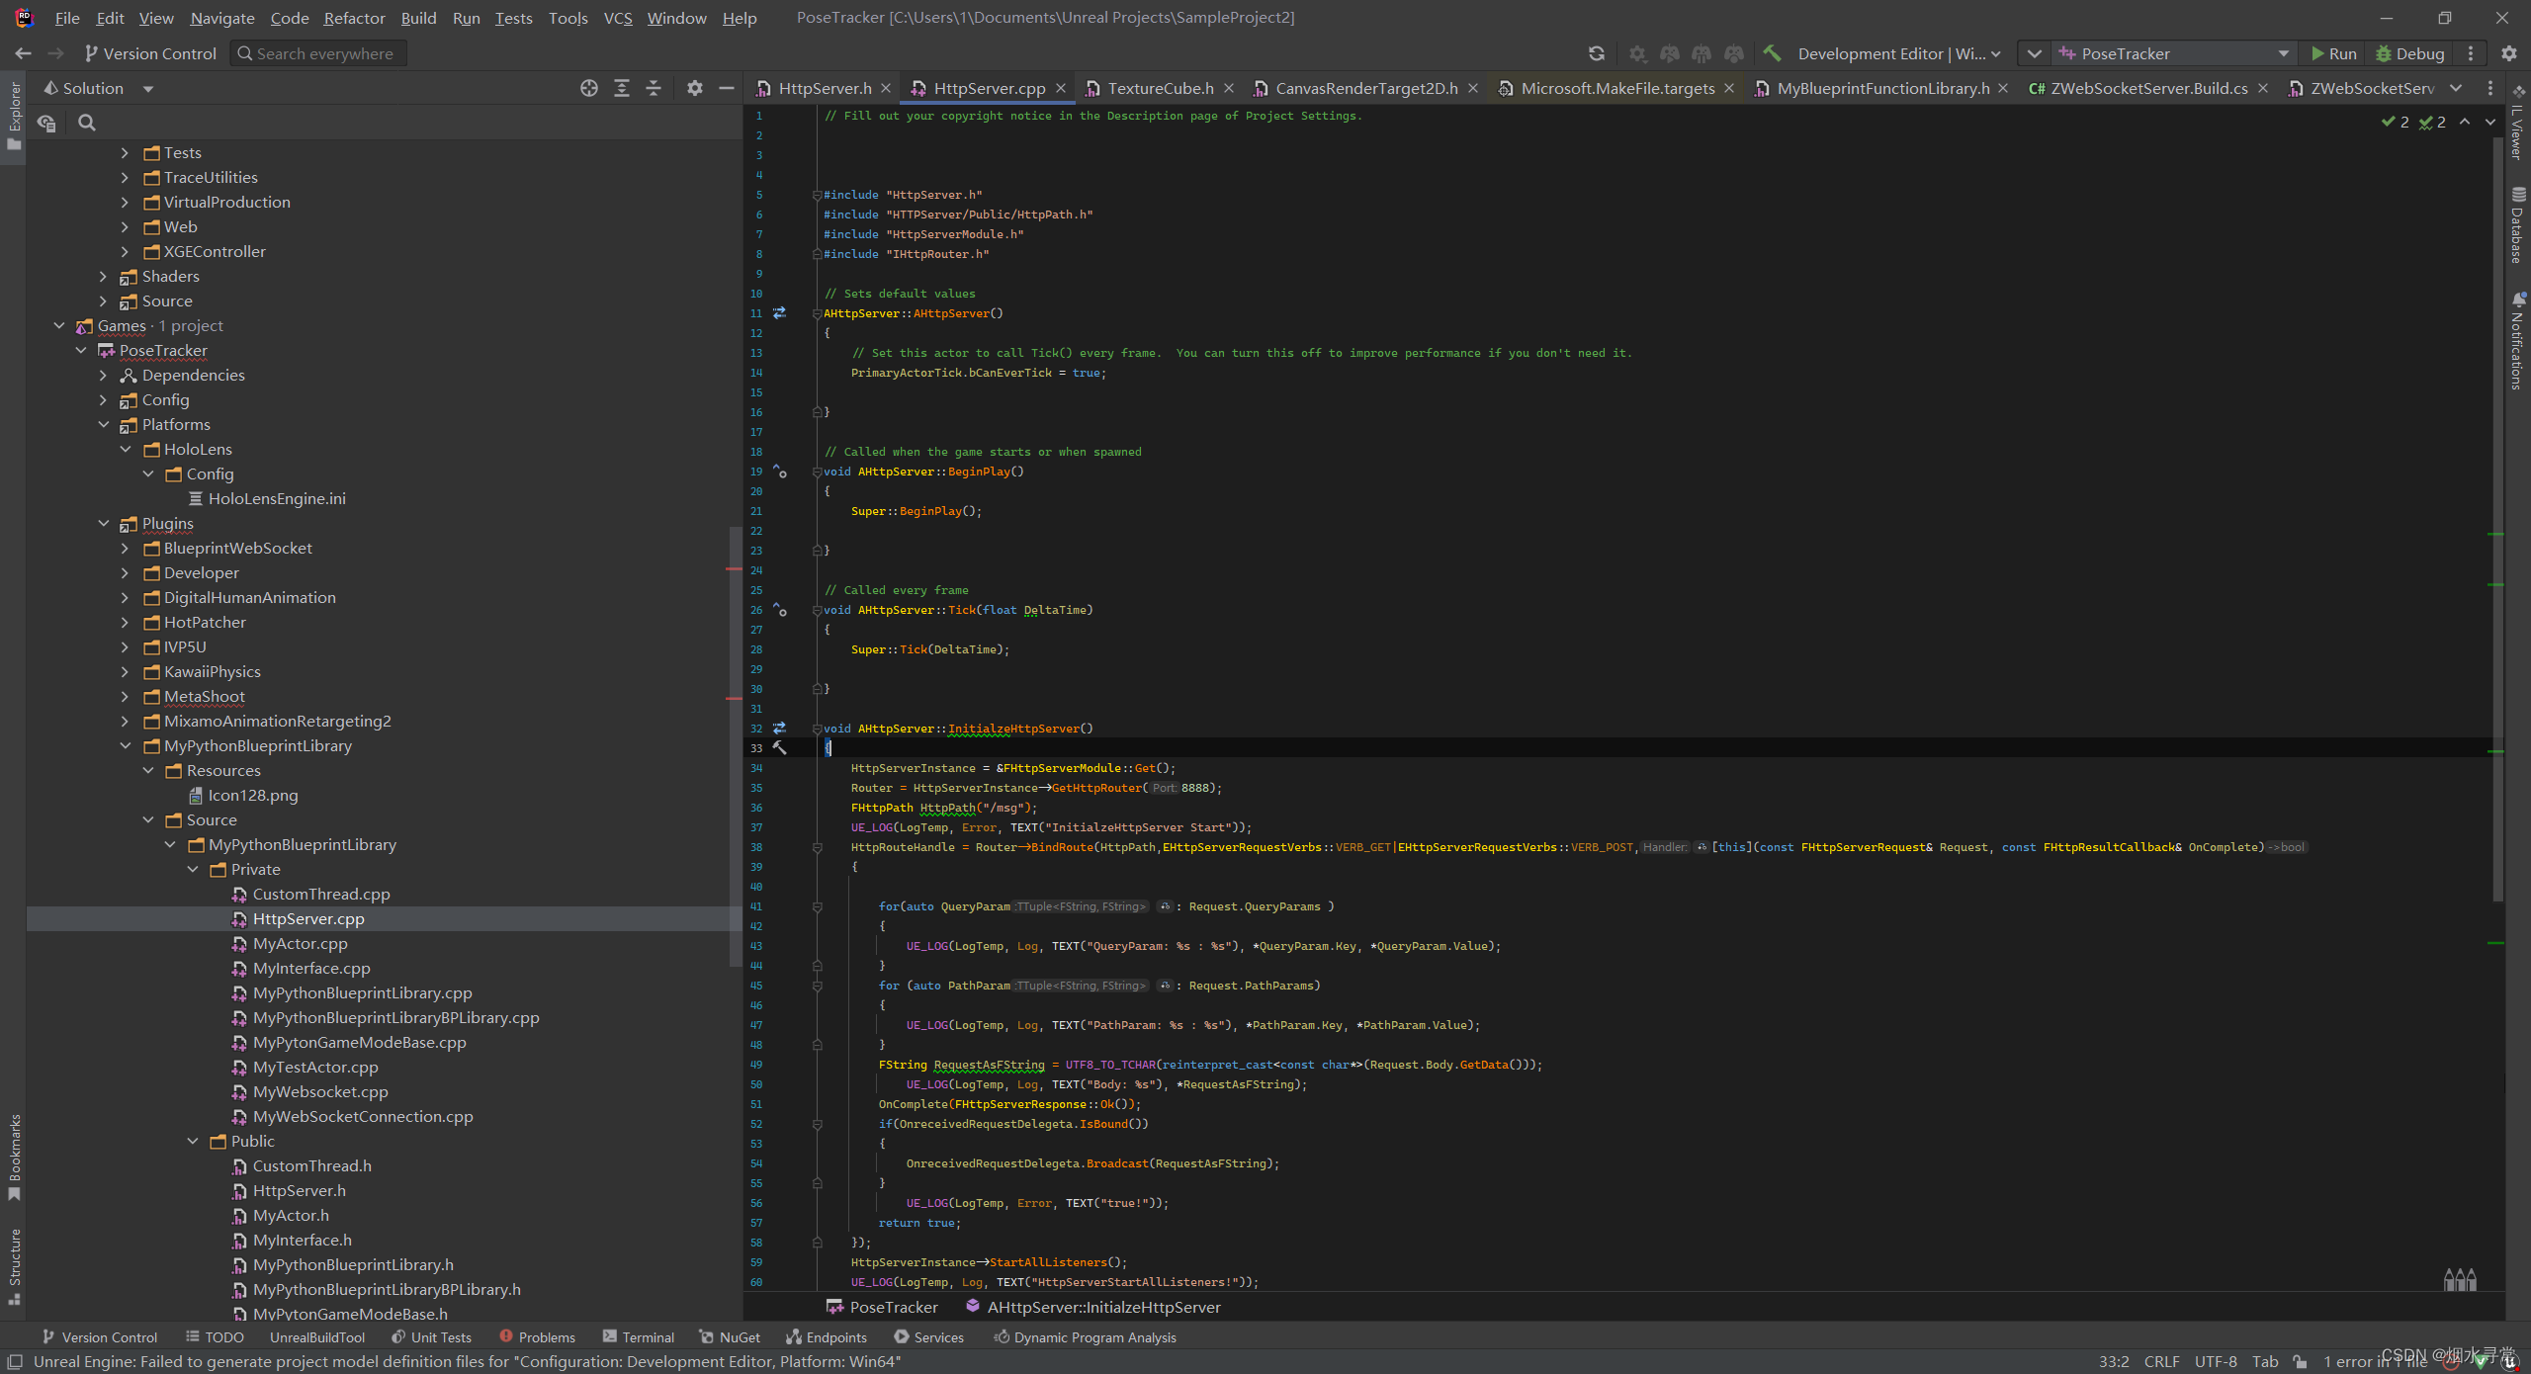Click gutter override icon beside InitialzeHttpServer

coord(779,729)
